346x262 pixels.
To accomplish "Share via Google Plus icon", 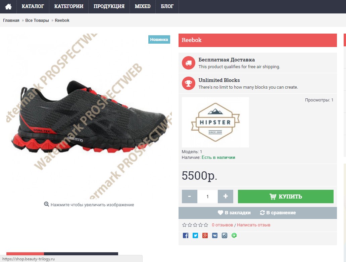I will 205,235.
